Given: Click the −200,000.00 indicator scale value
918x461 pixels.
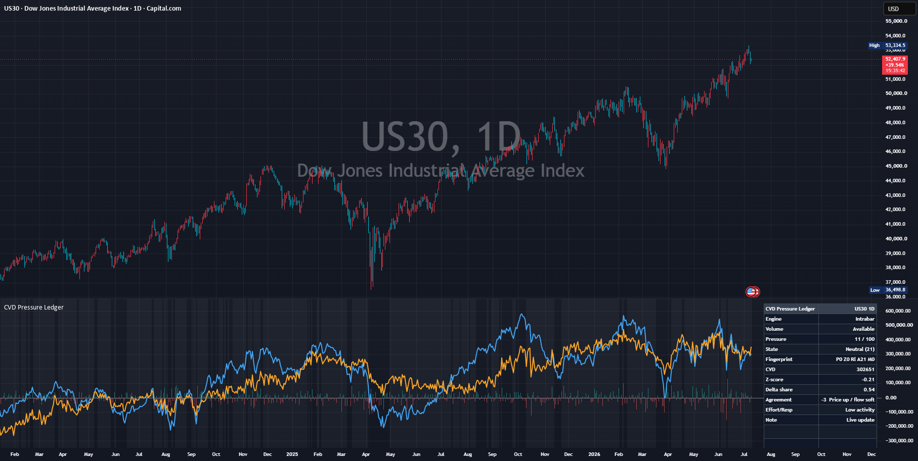Looking at the screenshot, I should click(x=899, y=426).
